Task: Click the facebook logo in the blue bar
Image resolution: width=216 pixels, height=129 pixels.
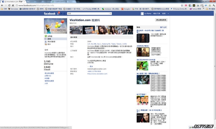Action: (50, 13)
